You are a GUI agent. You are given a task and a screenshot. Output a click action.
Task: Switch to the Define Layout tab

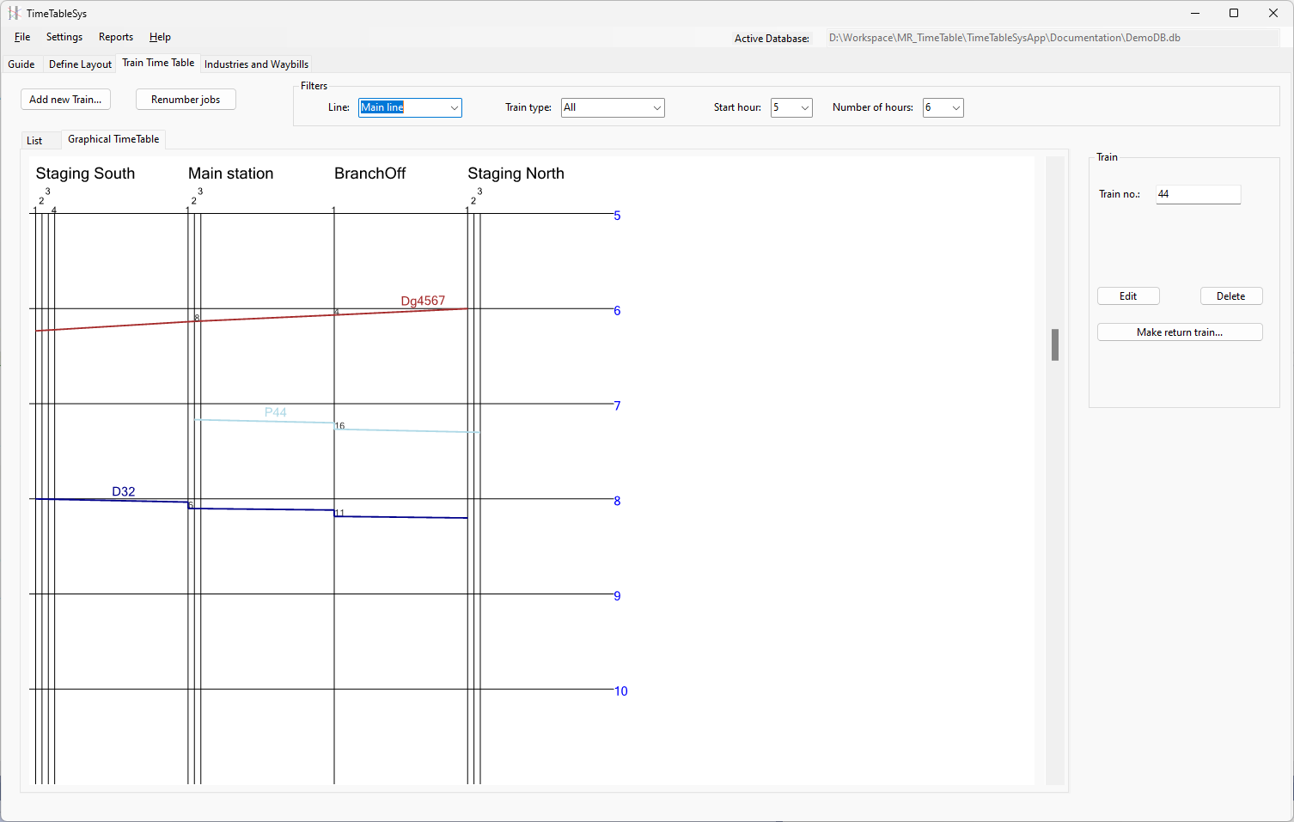(x=80, y=64)
